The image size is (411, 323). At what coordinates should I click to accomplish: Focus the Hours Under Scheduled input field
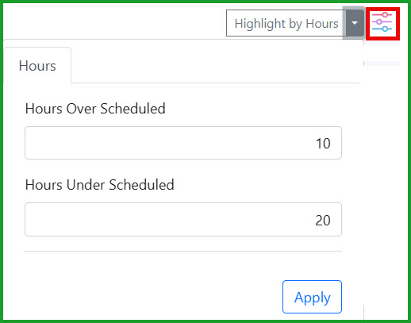point(183,219)
